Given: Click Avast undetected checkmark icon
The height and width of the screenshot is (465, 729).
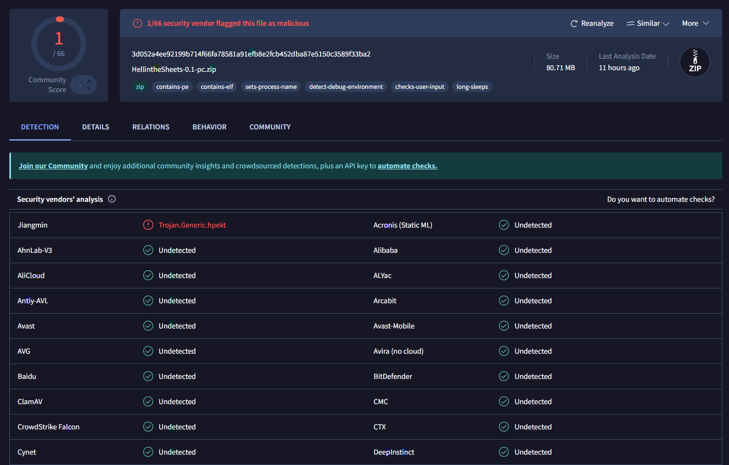Looking at the screenshot, I should pos(148,326).
